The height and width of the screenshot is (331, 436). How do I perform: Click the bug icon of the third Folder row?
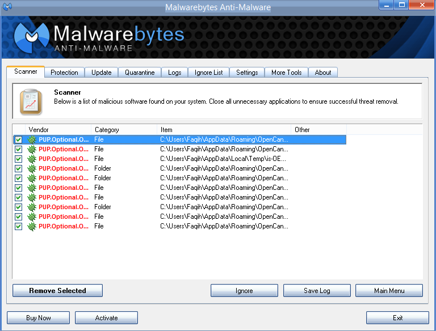tap(32, 207)
